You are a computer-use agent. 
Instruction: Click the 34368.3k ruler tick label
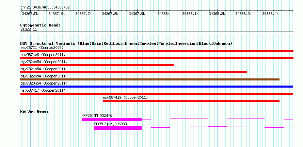244,14
